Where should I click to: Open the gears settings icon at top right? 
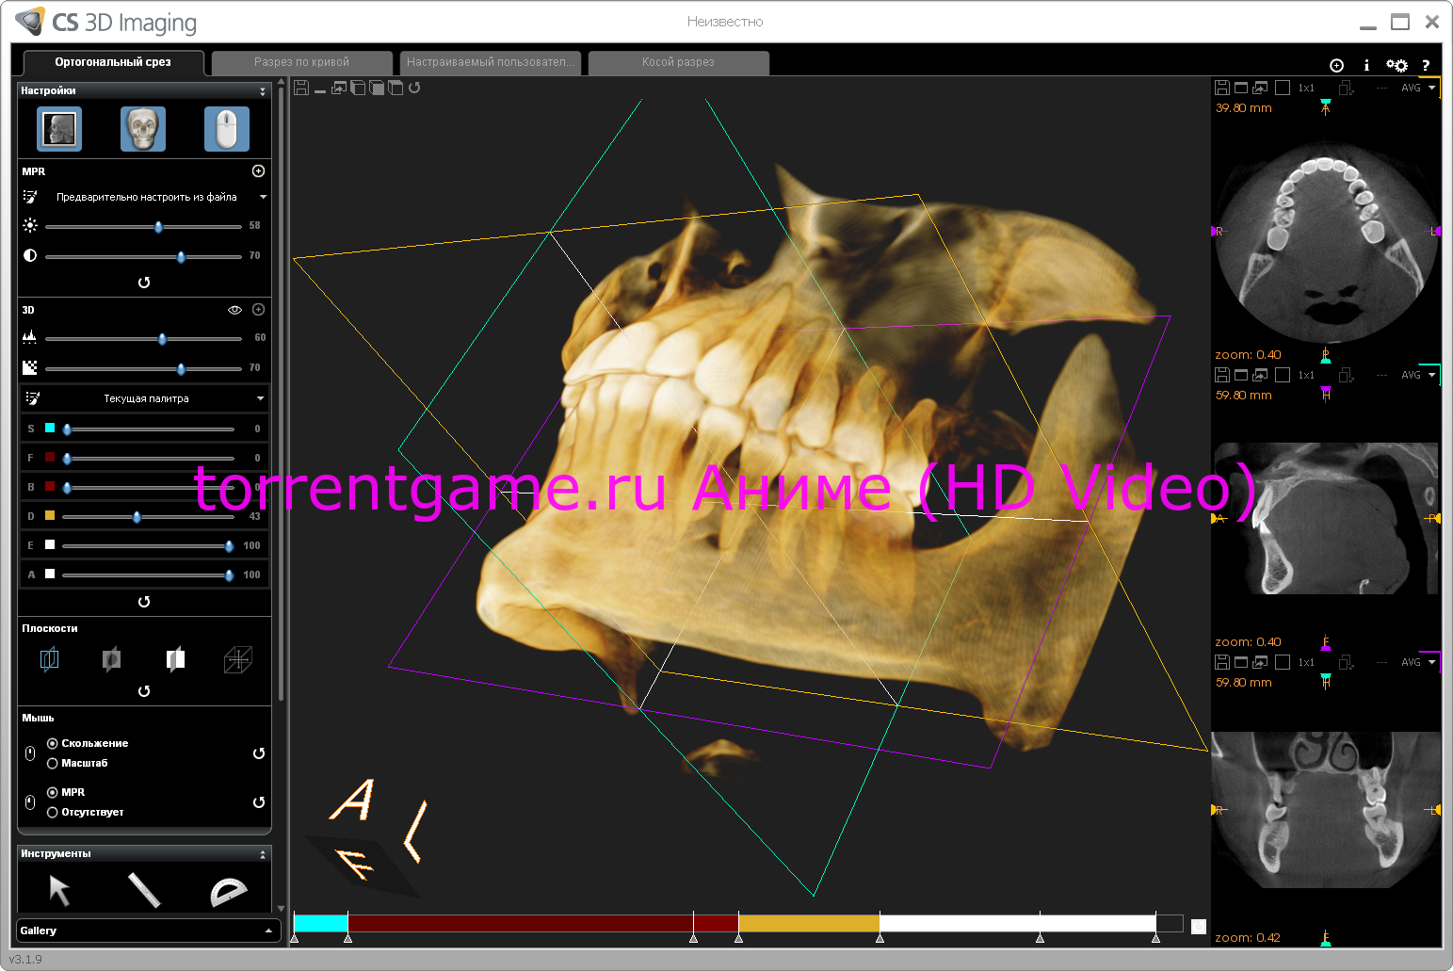(x=1396, y=65)
